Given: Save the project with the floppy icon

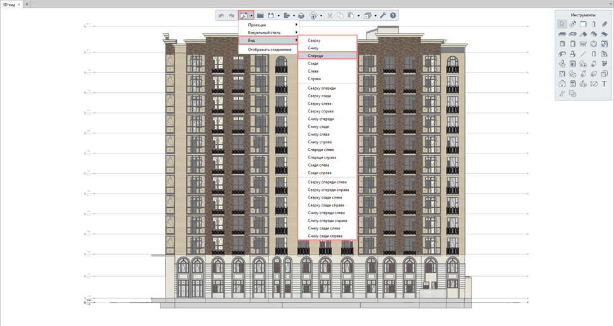Looking at the screenshot, I should click(270, 16).
